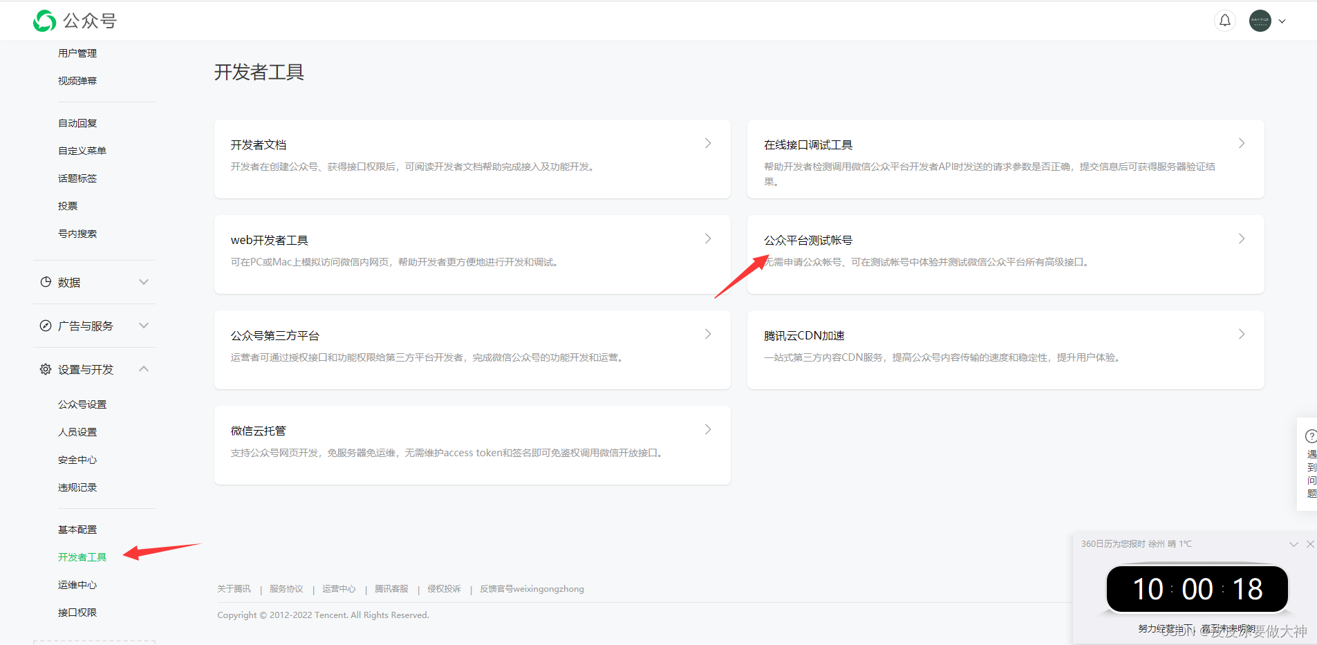This screenshot has width=1317, height=645.
Task: Click 反馈官号weixingongzhong footer link
Action: pos(532,589)
